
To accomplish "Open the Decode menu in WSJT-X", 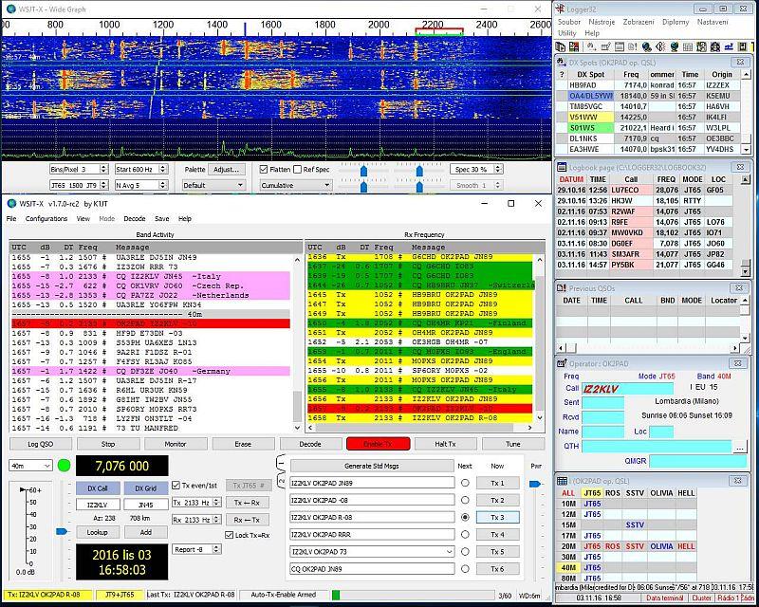I will (x=135, y=218).
